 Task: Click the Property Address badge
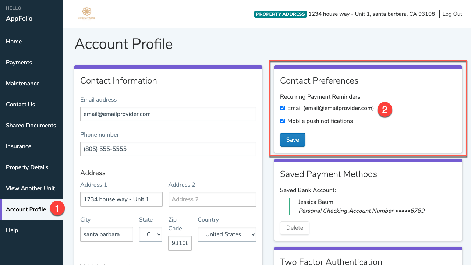(x=280, y=14)
